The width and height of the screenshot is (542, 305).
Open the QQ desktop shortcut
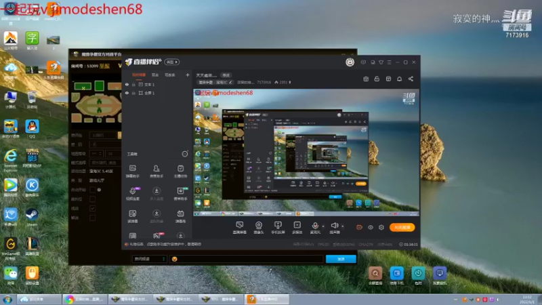pyautogui.click(x=32, y=129)
